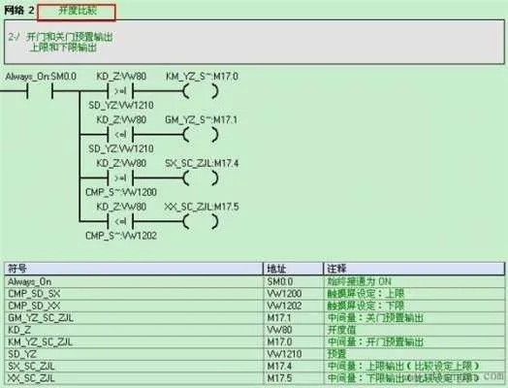Select the GM_YZ_SC_ZJL symbol row
Image resolution: width=508 pixels, height=388 pixels.
[254, 317]
